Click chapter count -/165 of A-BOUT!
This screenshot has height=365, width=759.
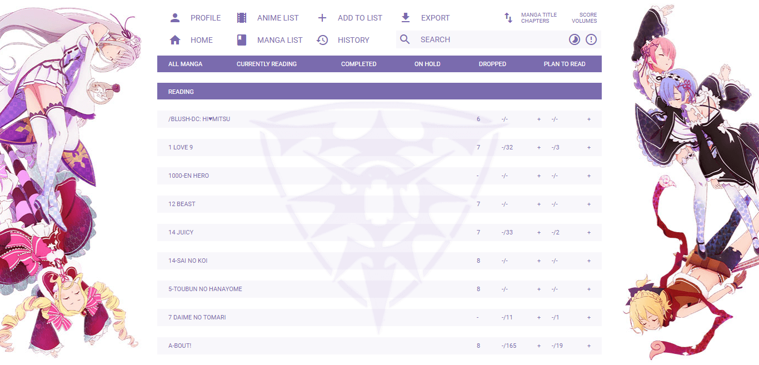click(x=509, y=346)
